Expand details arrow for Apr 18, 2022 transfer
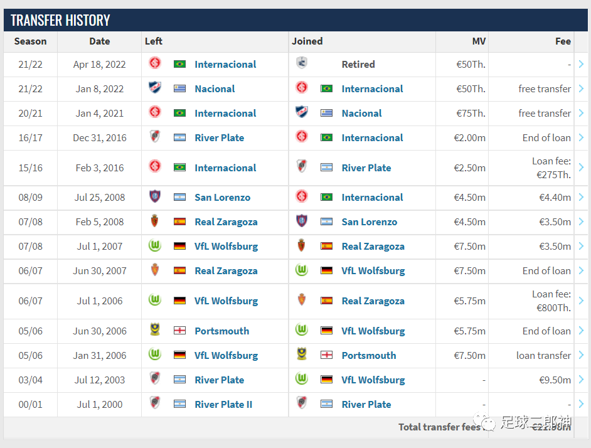 tap(581, 64)
